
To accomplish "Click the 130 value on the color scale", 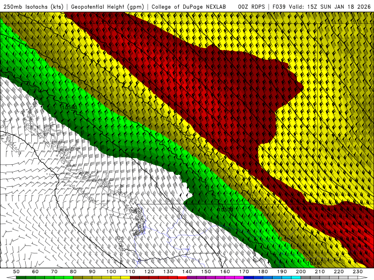I will pos(168,272).
